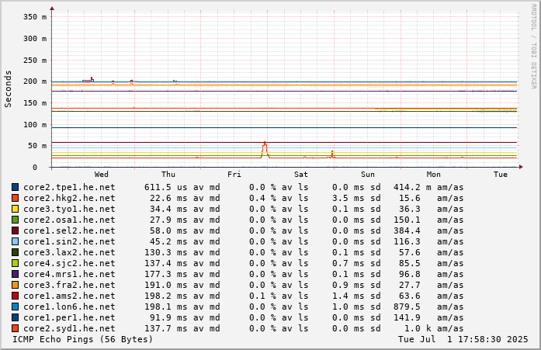Click the 0.4 % packet loss value
This screenshot has width=541, height=350.
262,198
